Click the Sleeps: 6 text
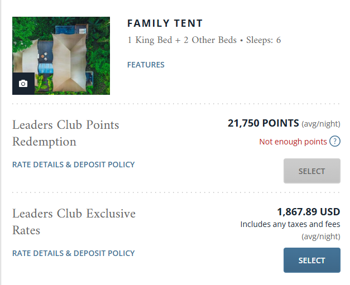This screenshot has height=285, width=350. coord(263,40)
